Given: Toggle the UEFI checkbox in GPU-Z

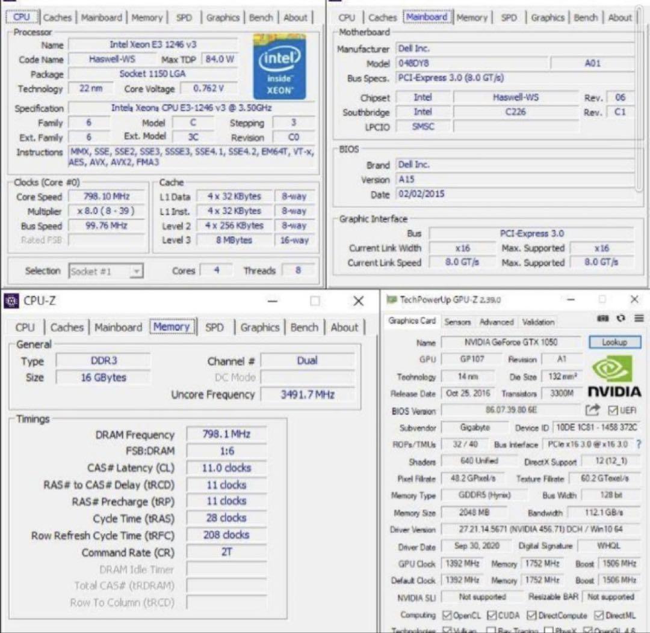Looking at the screenshot, I should pyautogui.click(x=612, y=410).
